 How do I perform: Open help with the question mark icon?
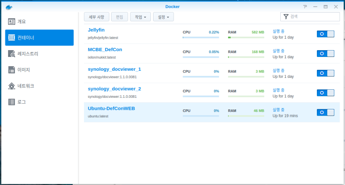(305, 7)
